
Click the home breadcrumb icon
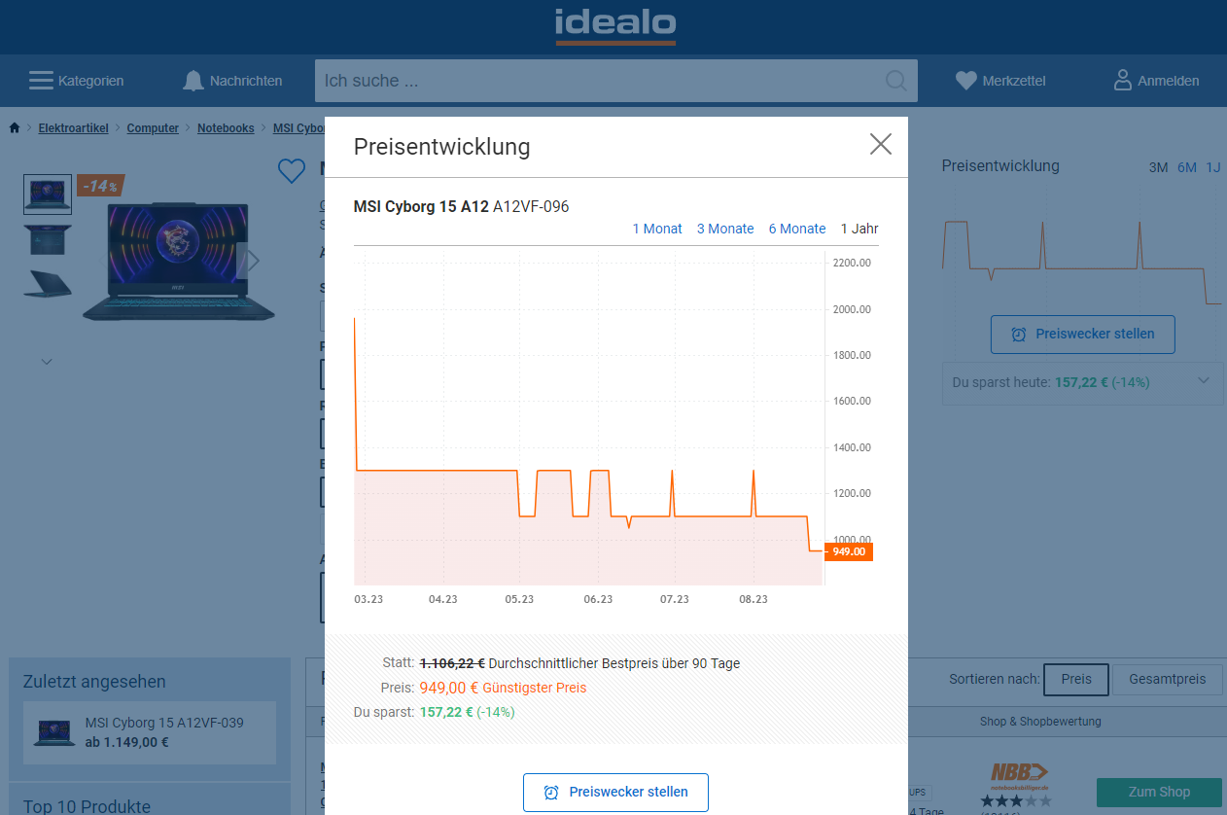coord(15,128)
